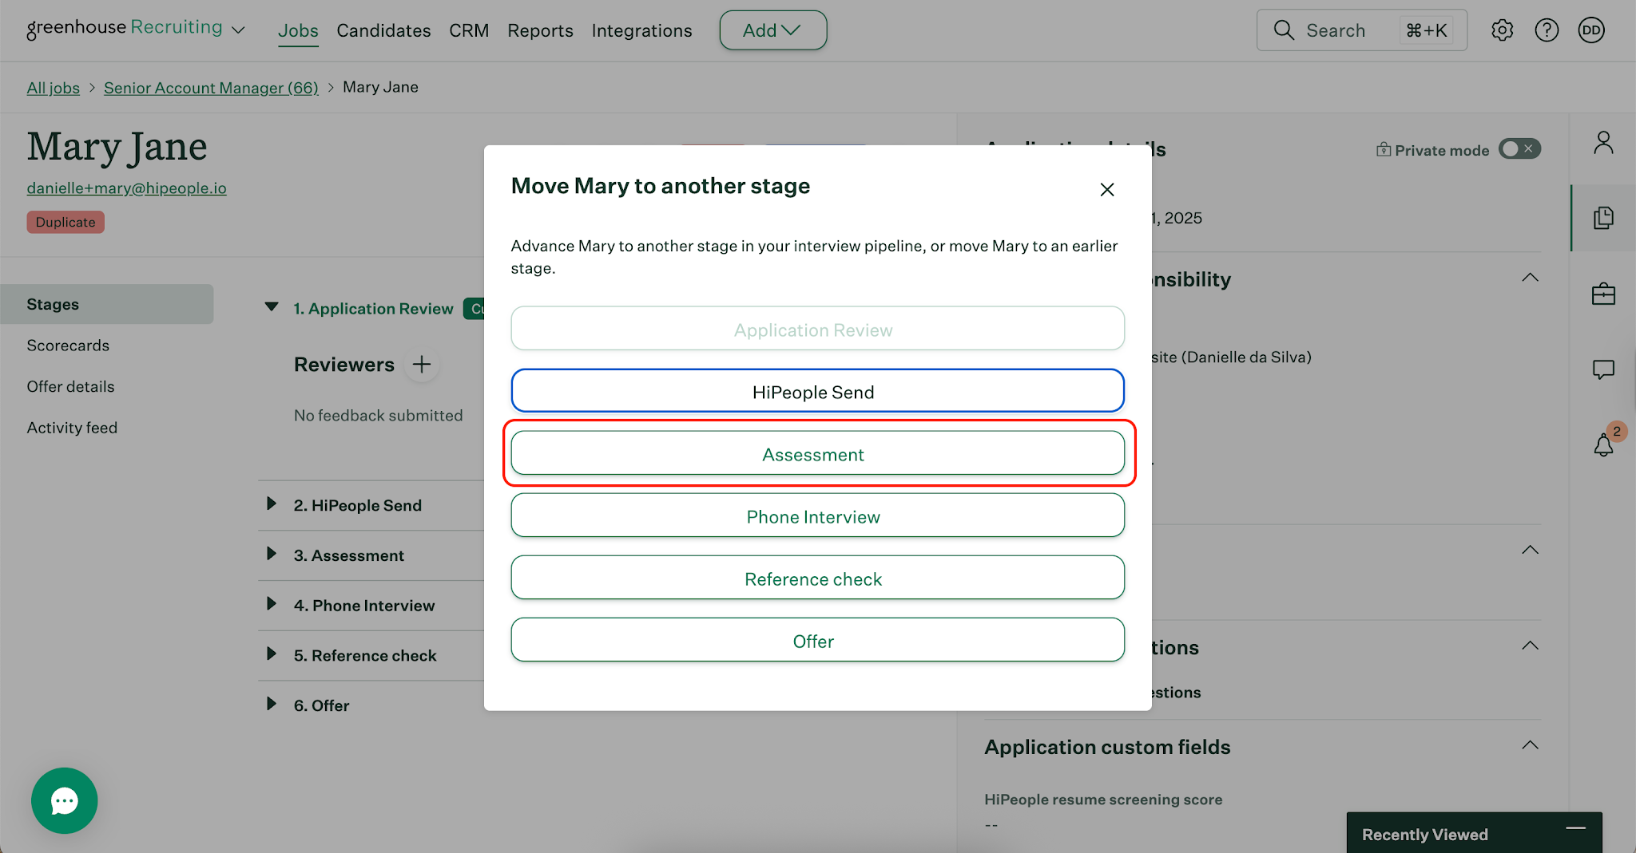The height and width of the screenshot is (853, 1636).
Task: Minimize the Recently Viewed panel
Action: pyautogui.click(x=1575, y=828)
